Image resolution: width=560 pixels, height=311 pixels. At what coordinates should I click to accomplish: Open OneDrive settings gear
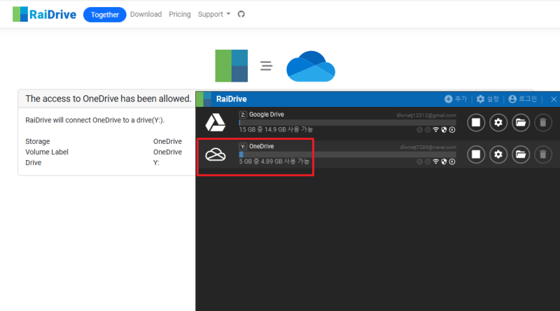(498, 154)
